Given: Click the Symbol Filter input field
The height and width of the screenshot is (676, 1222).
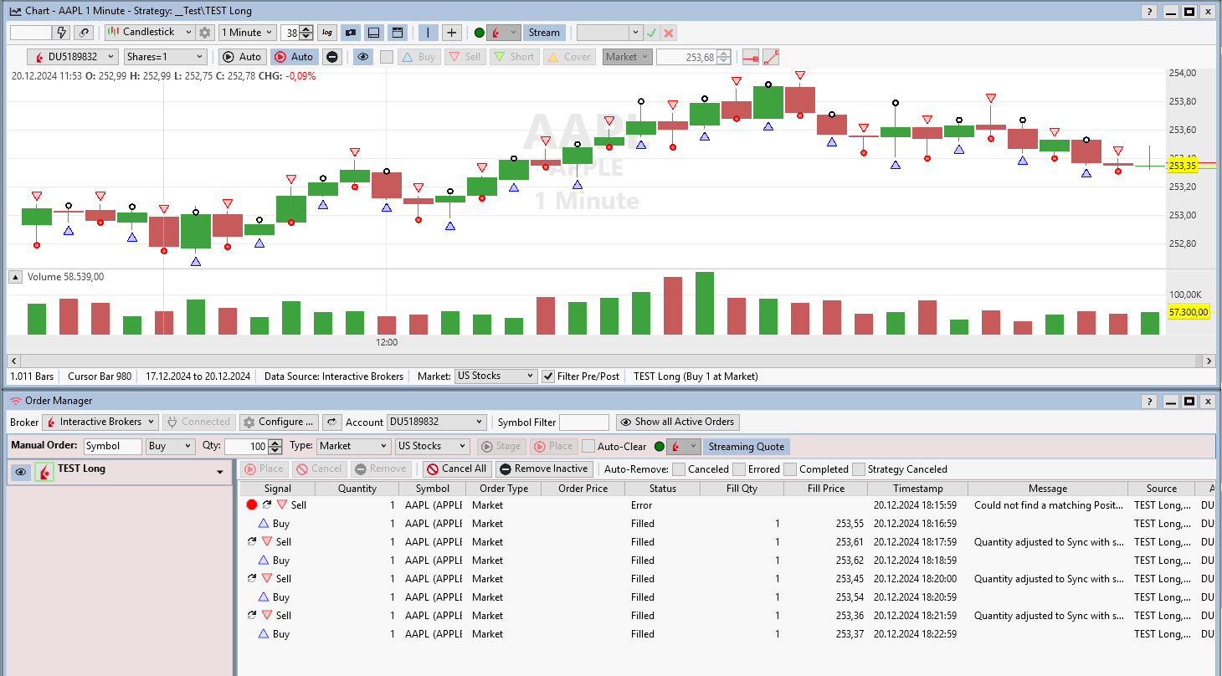Looking at the screenshot, I should click(x=583, y=422).
